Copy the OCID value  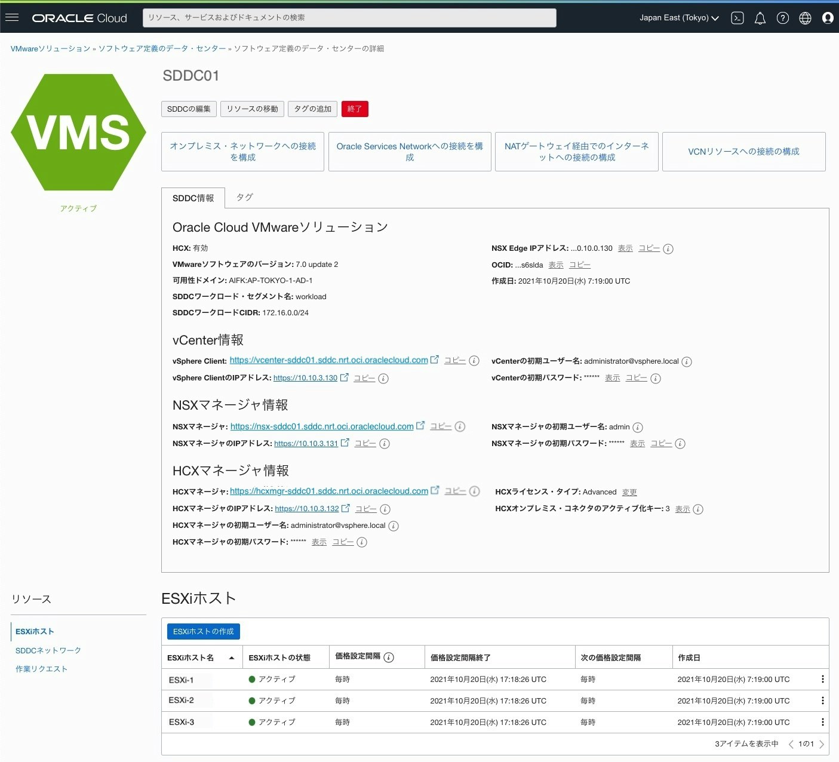tap(580, 265)
